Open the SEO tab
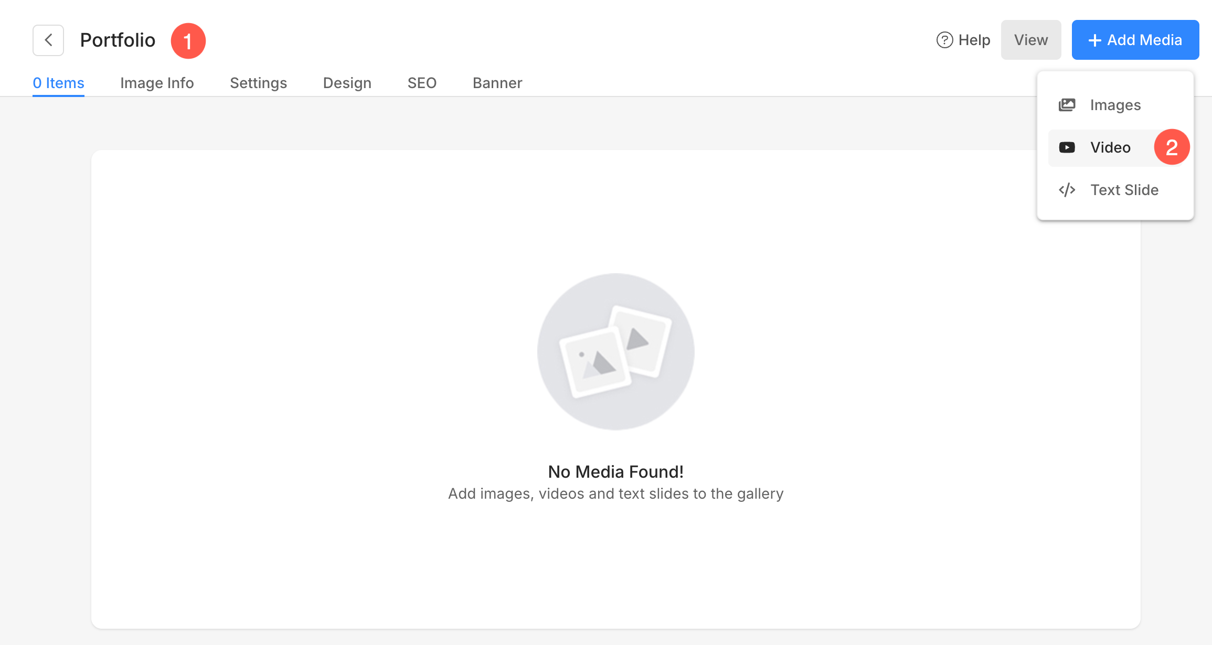 coord(422,83)
